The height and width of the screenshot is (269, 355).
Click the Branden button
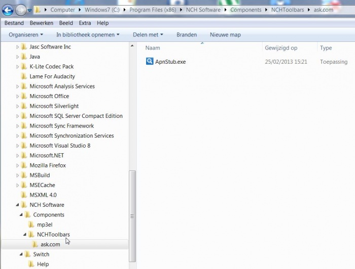tap(187, 35)
